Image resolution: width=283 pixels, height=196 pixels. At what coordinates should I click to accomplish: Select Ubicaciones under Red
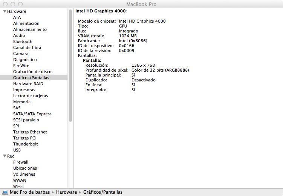(x=25, y=168)
